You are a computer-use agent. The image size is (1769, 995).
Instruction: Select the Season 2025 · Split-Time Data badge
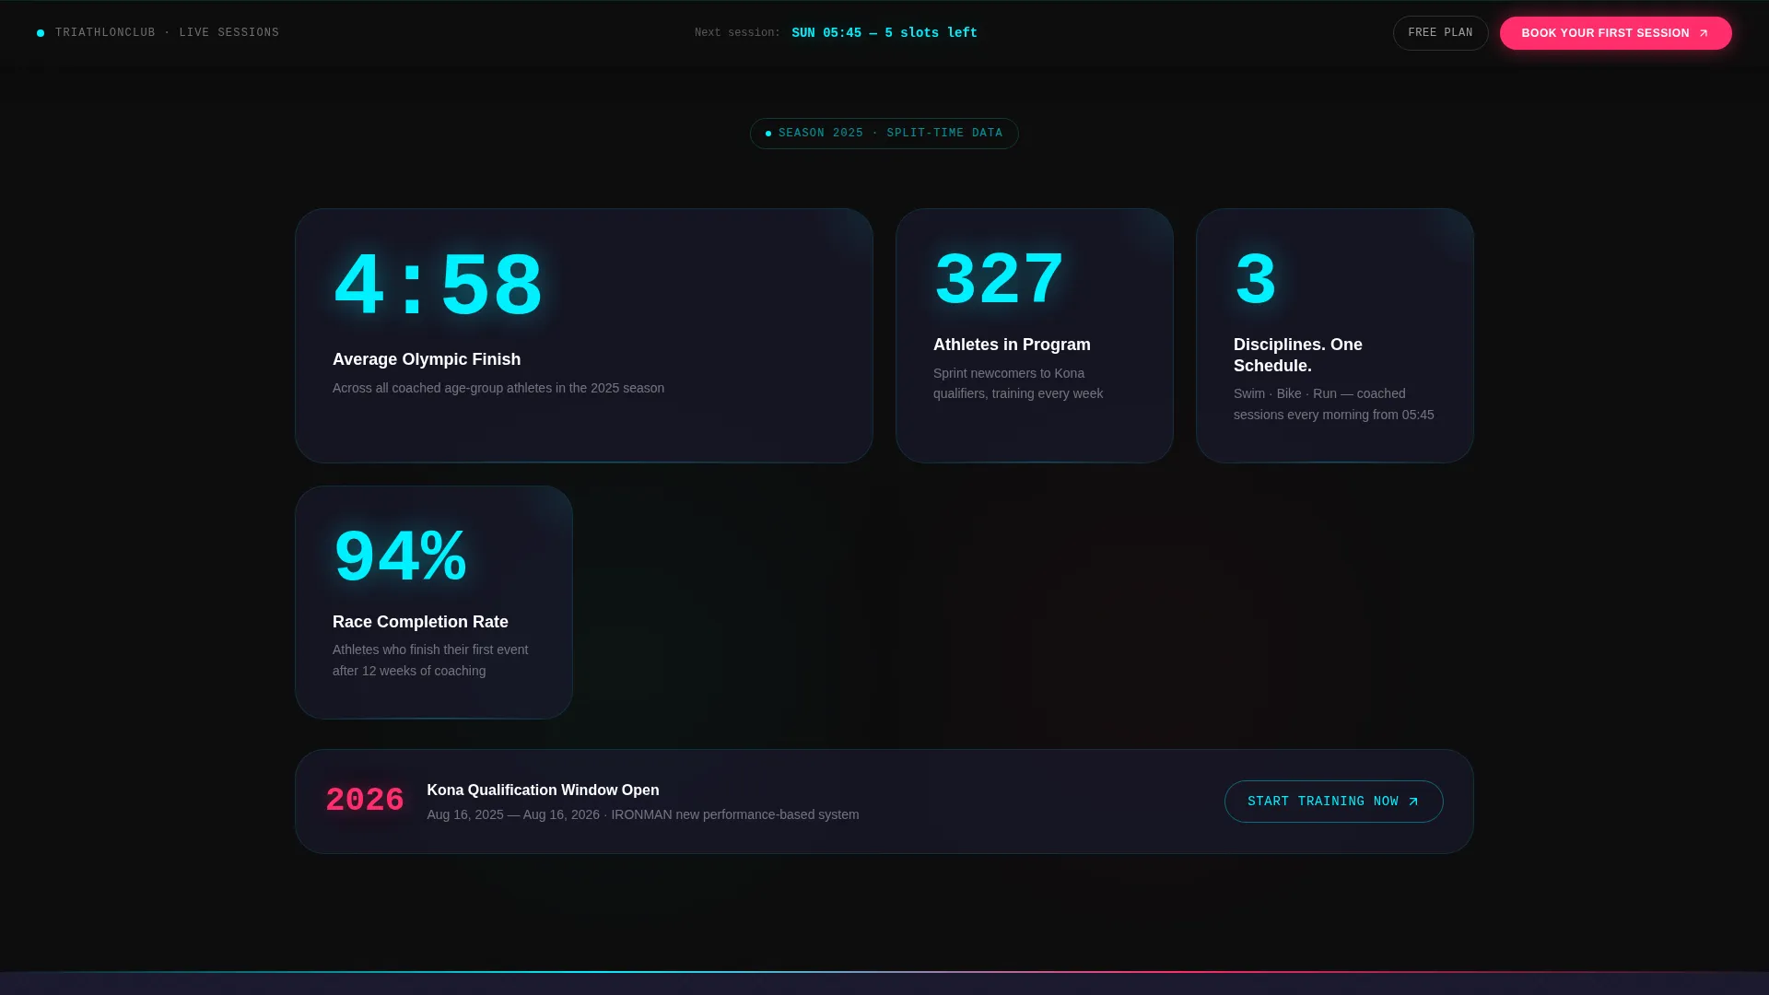[x=884, y=134]
